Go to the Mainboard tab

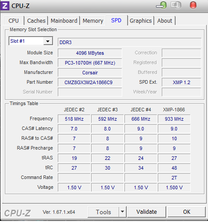64,20
